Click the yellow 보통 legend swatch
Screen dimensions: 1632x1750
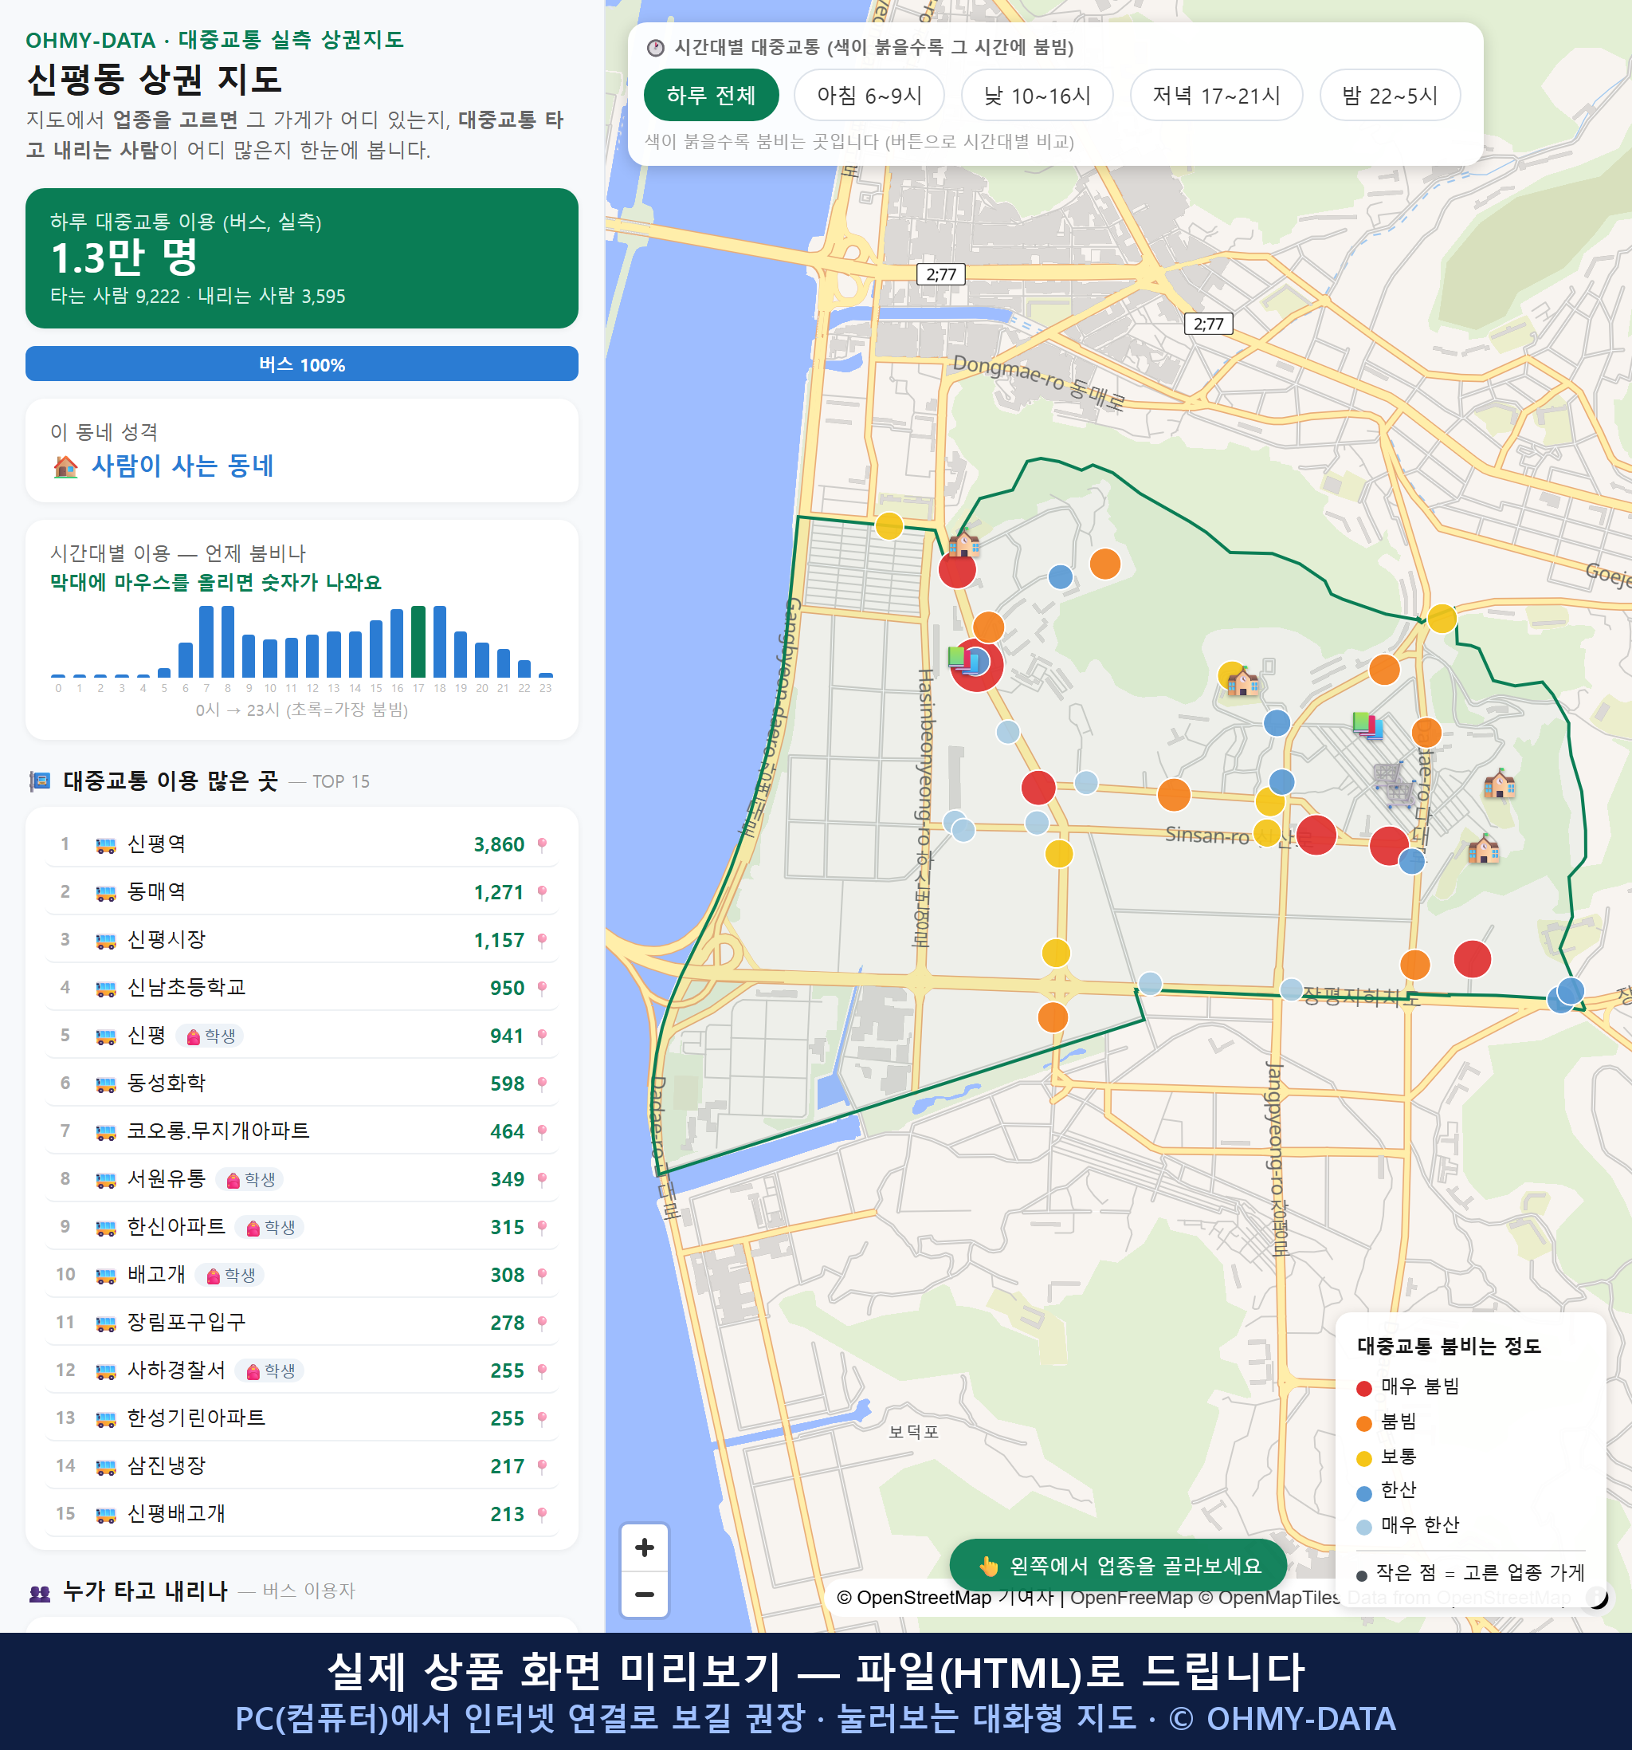pyautogui.click(x=1363, y=1459)
